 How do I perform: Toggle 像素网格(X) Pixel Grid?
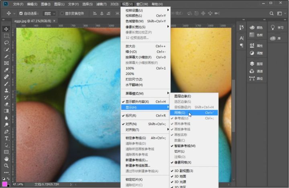tap(194, 162)
